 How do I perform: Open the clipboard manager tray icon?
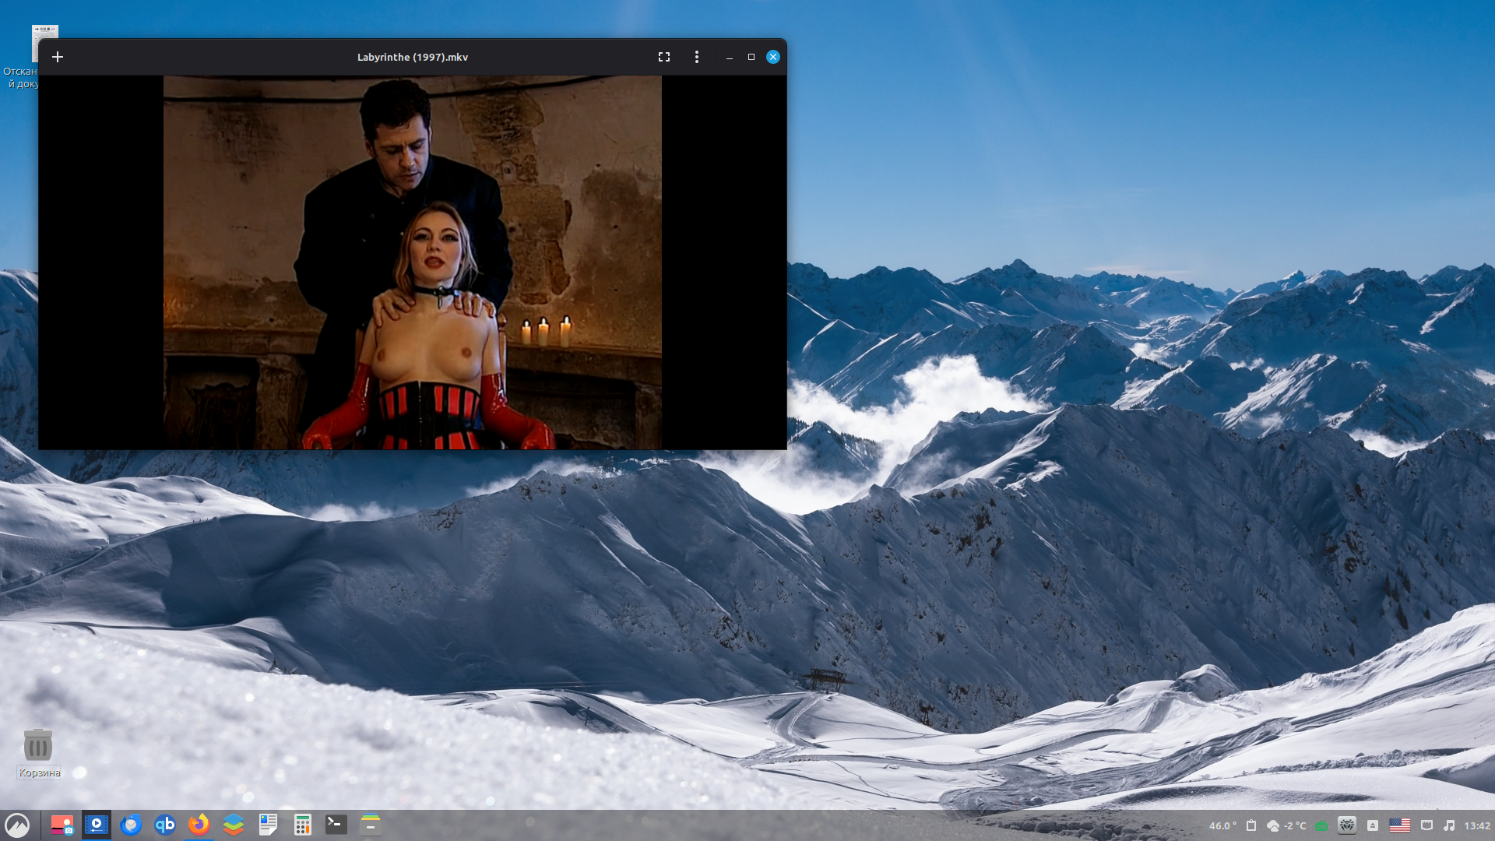1251,825
